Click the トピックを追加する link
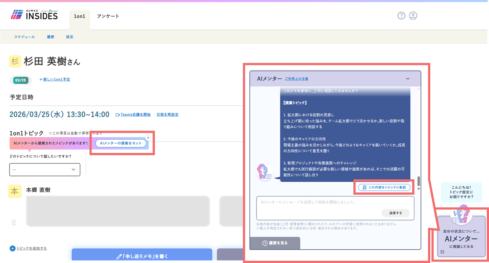 tap(31, 248)
